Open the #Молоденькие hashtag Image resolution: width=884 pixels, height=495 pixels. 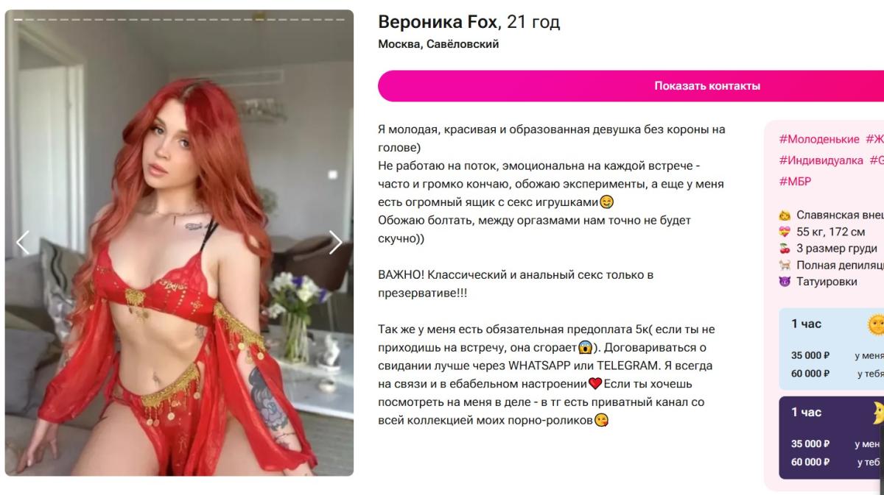[x=819, y=139]
